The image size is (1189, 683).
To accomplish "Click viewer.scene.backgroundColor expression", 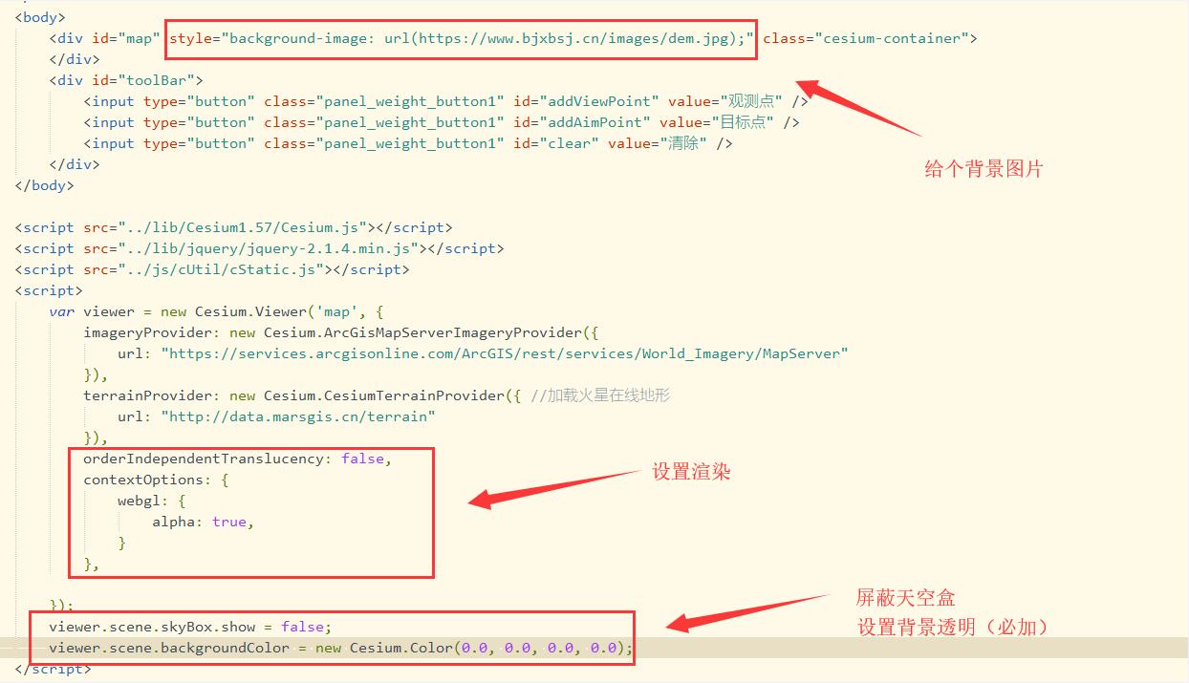I will pos(169,648).
